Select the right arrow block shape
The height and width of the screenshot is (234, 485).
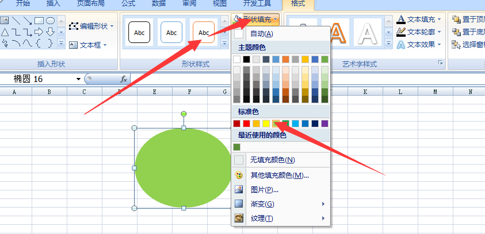pos(39,32)
